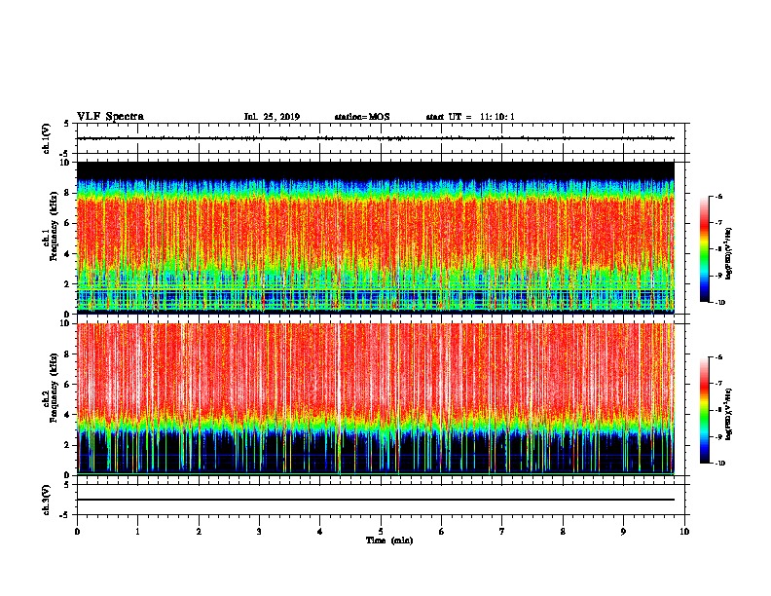Click inside the ch.2 spectrogram panel
The height and width of the screenshot is (596, 771).
(376, 399)
